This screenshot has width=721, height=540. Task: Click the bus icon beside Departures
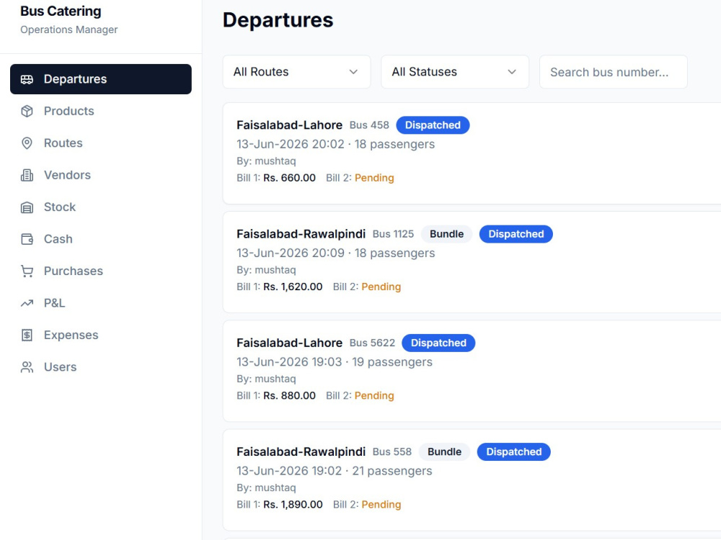(27, 79)
